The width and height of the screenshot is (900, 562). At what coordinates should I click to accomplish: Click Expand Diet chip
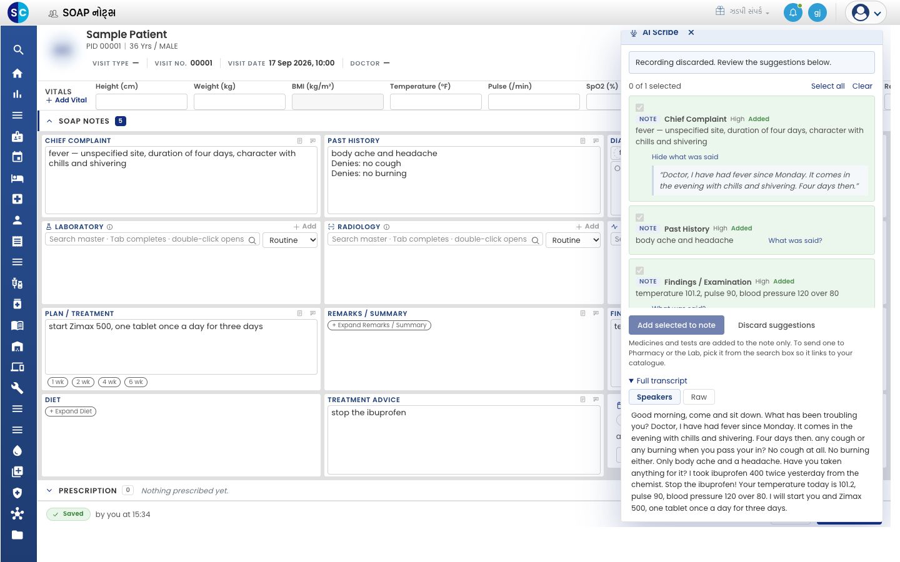pos(71,412)
